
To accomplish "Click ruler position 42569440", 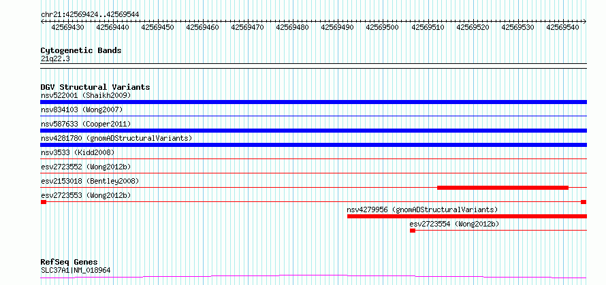I will click(x=112, y=27).
